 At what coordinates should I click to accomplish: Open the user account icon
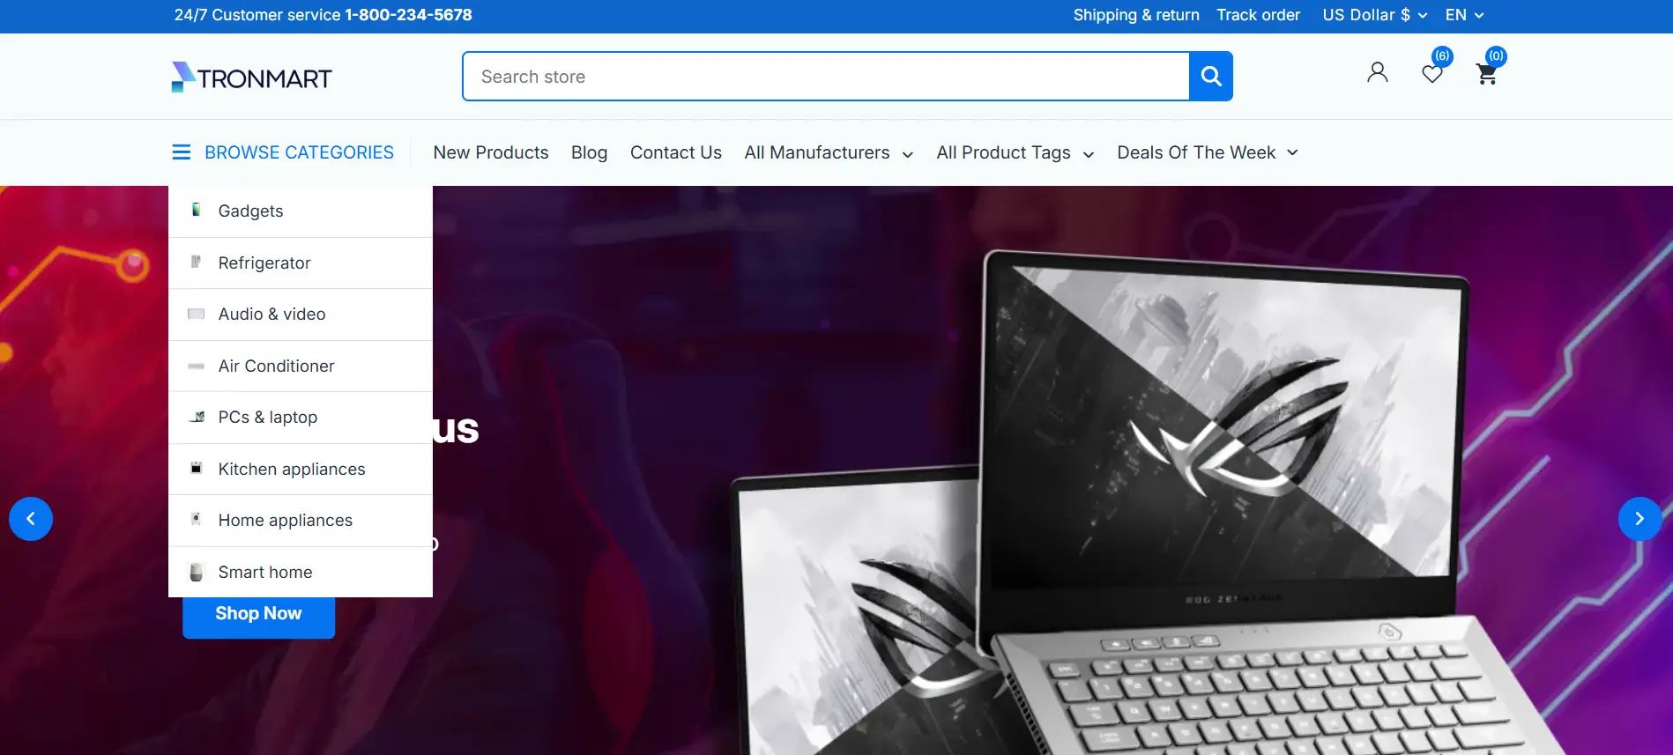(1377, 73)
